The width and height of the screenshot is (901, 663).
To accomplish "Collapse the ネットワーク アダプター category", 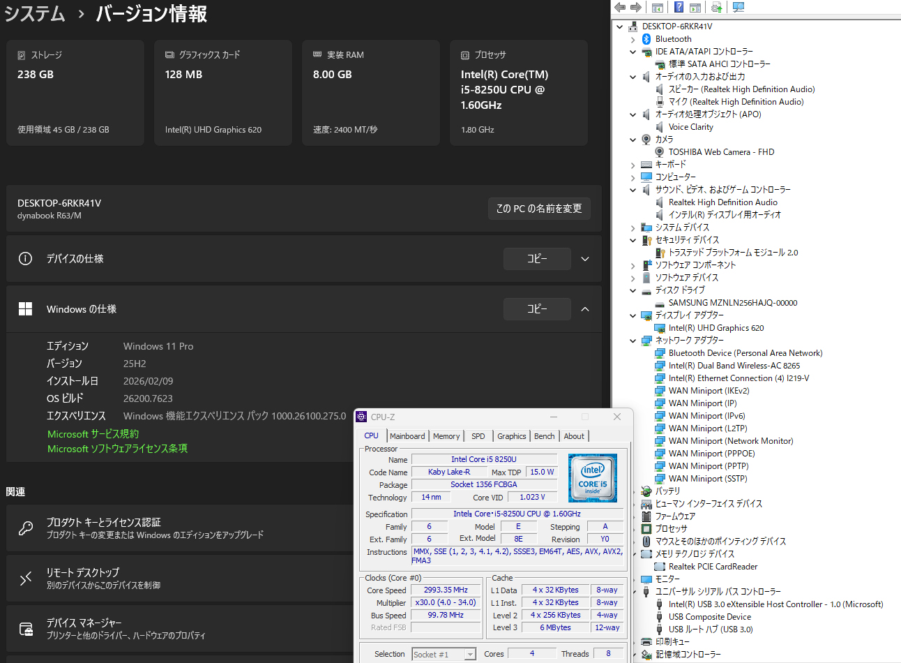I will pos(633,341).
